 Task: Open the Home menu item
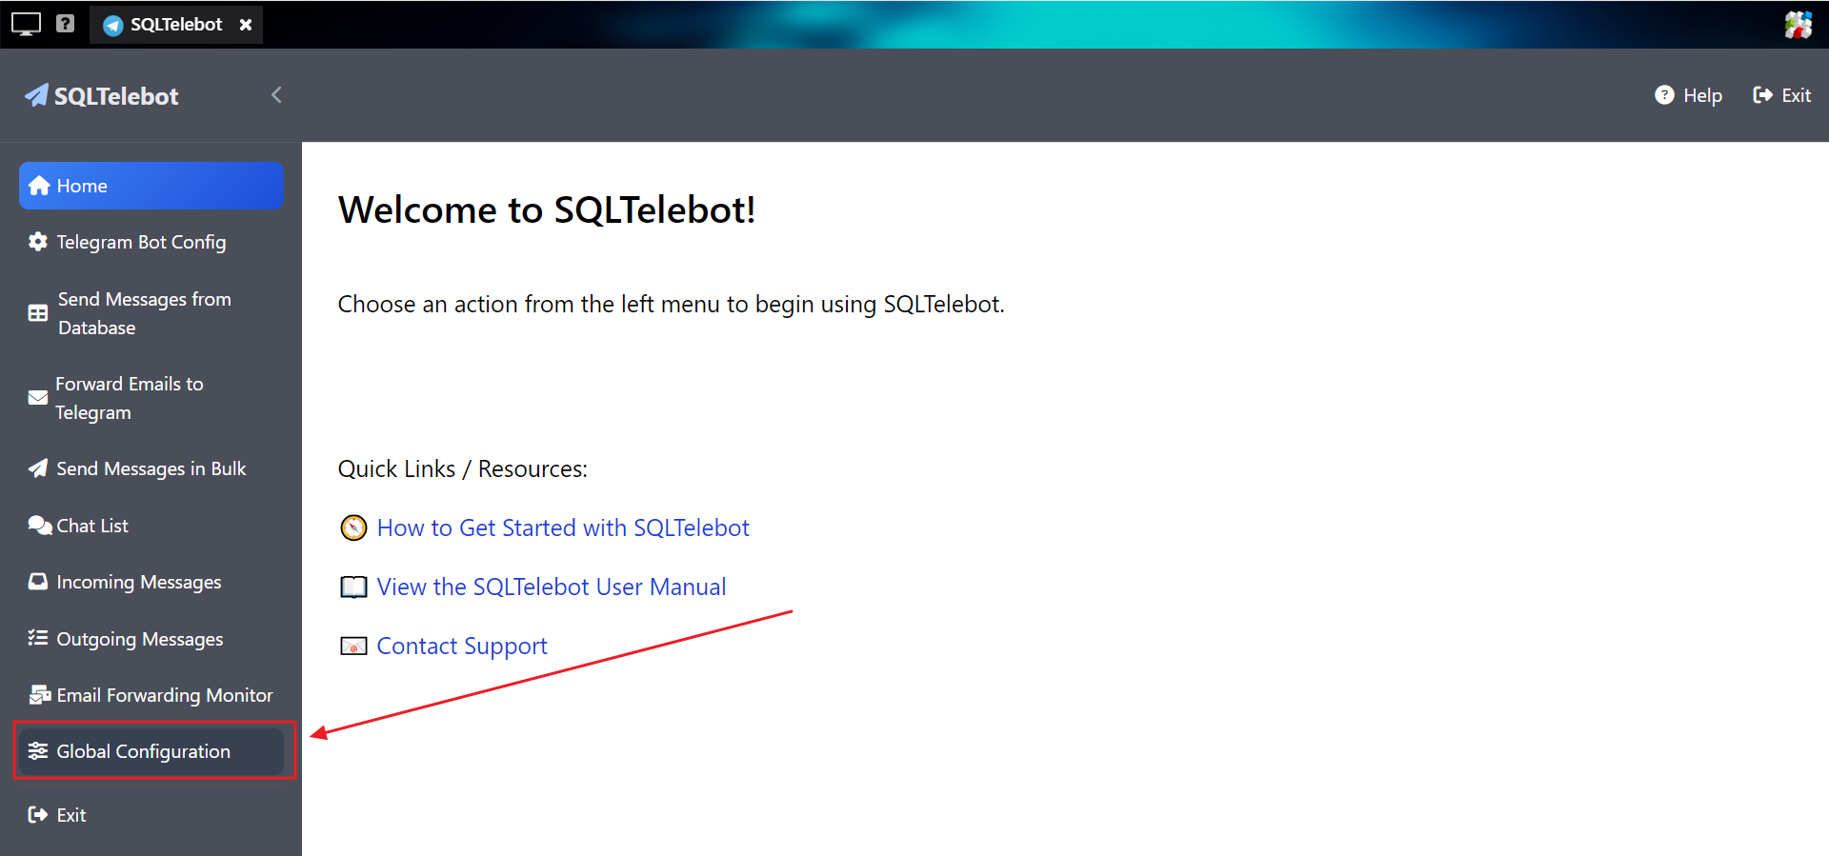[151, 186]
